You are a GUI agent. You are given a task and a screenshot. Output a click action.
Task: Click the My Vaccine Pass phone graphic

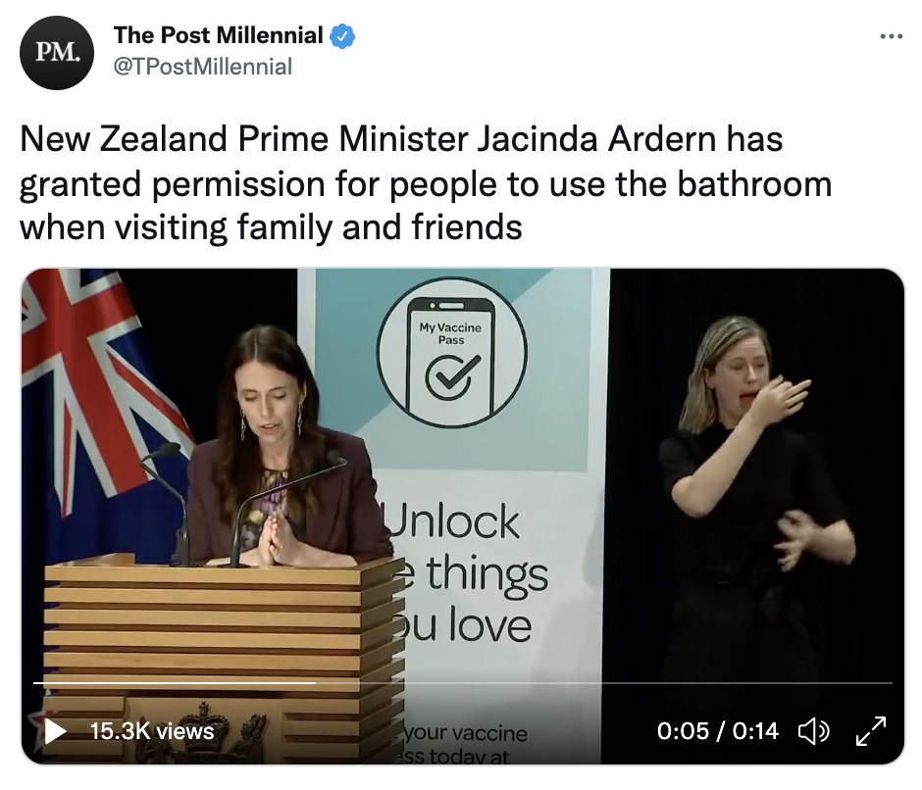(x=451, y=353)
